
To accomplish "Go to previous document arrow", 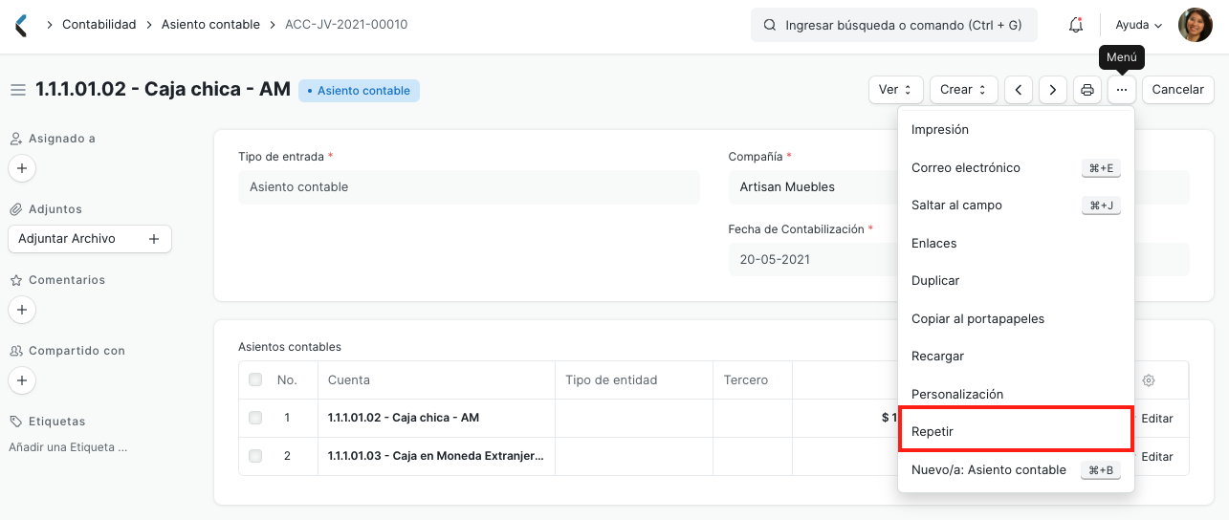I will [1019, 90].
